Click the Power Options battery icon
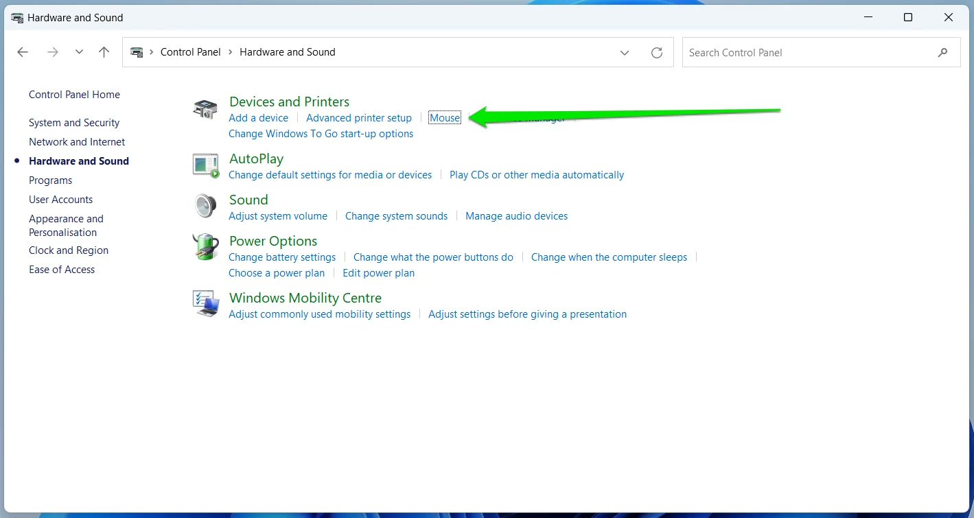Image resolution: width=974 pixels, height=518 pixels. (205, 248)
